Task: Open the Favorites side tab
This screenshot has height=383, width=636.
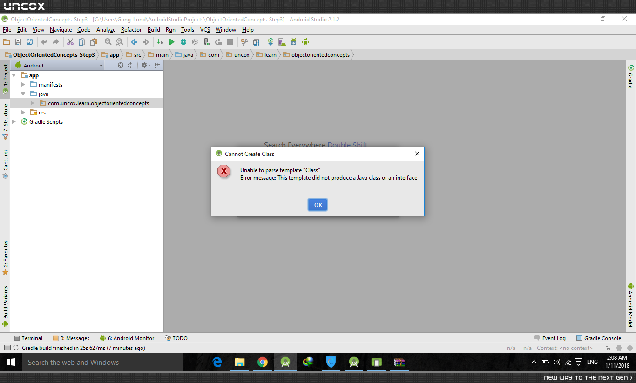Action: pos(5,257)
